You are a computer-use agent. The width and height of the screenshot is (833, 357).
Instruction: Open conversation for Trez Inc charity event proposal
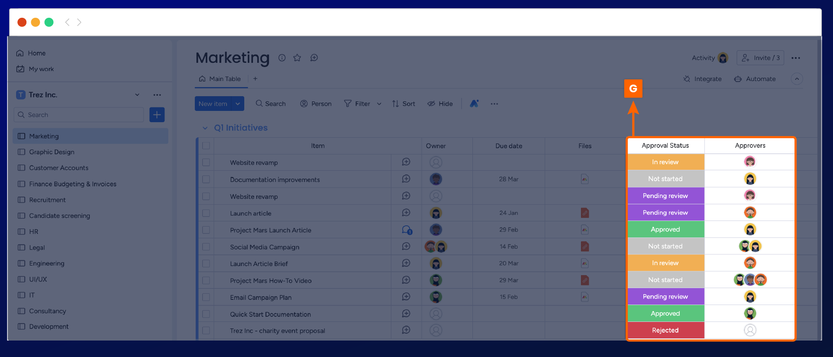point(406,330)
